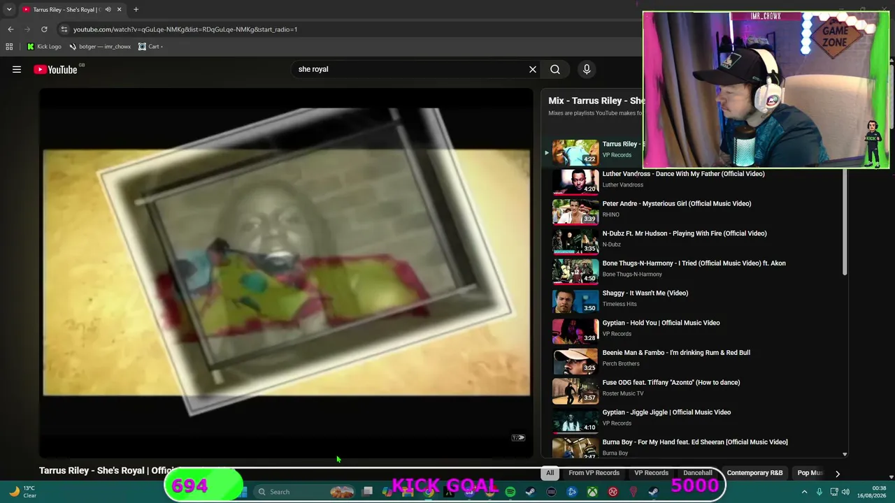Screen dimensions: 895x503
Task: Open the YouTube guide hamburger menu
Action: coord(17,69)
